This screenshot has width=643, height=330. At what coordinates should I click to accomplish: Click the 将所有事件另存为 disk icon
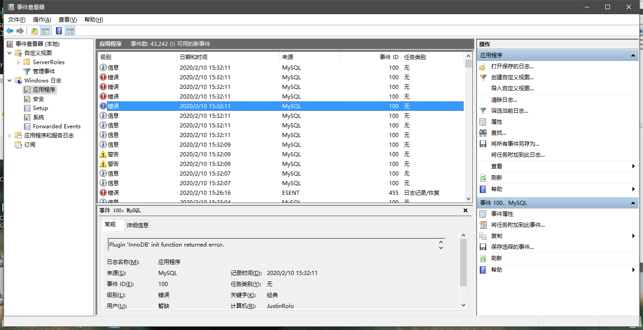(482, 143)
